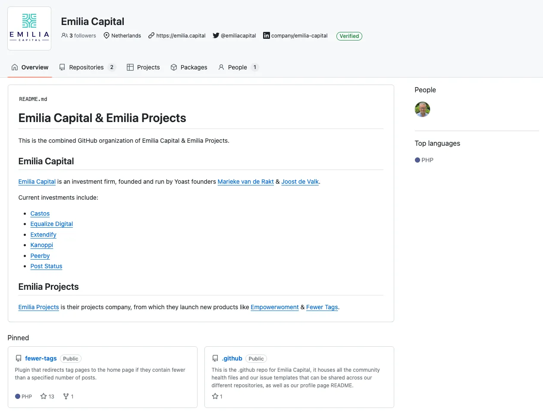Click the location pin icon for Netherlands

pyautogui.click(x=106, y=36)
